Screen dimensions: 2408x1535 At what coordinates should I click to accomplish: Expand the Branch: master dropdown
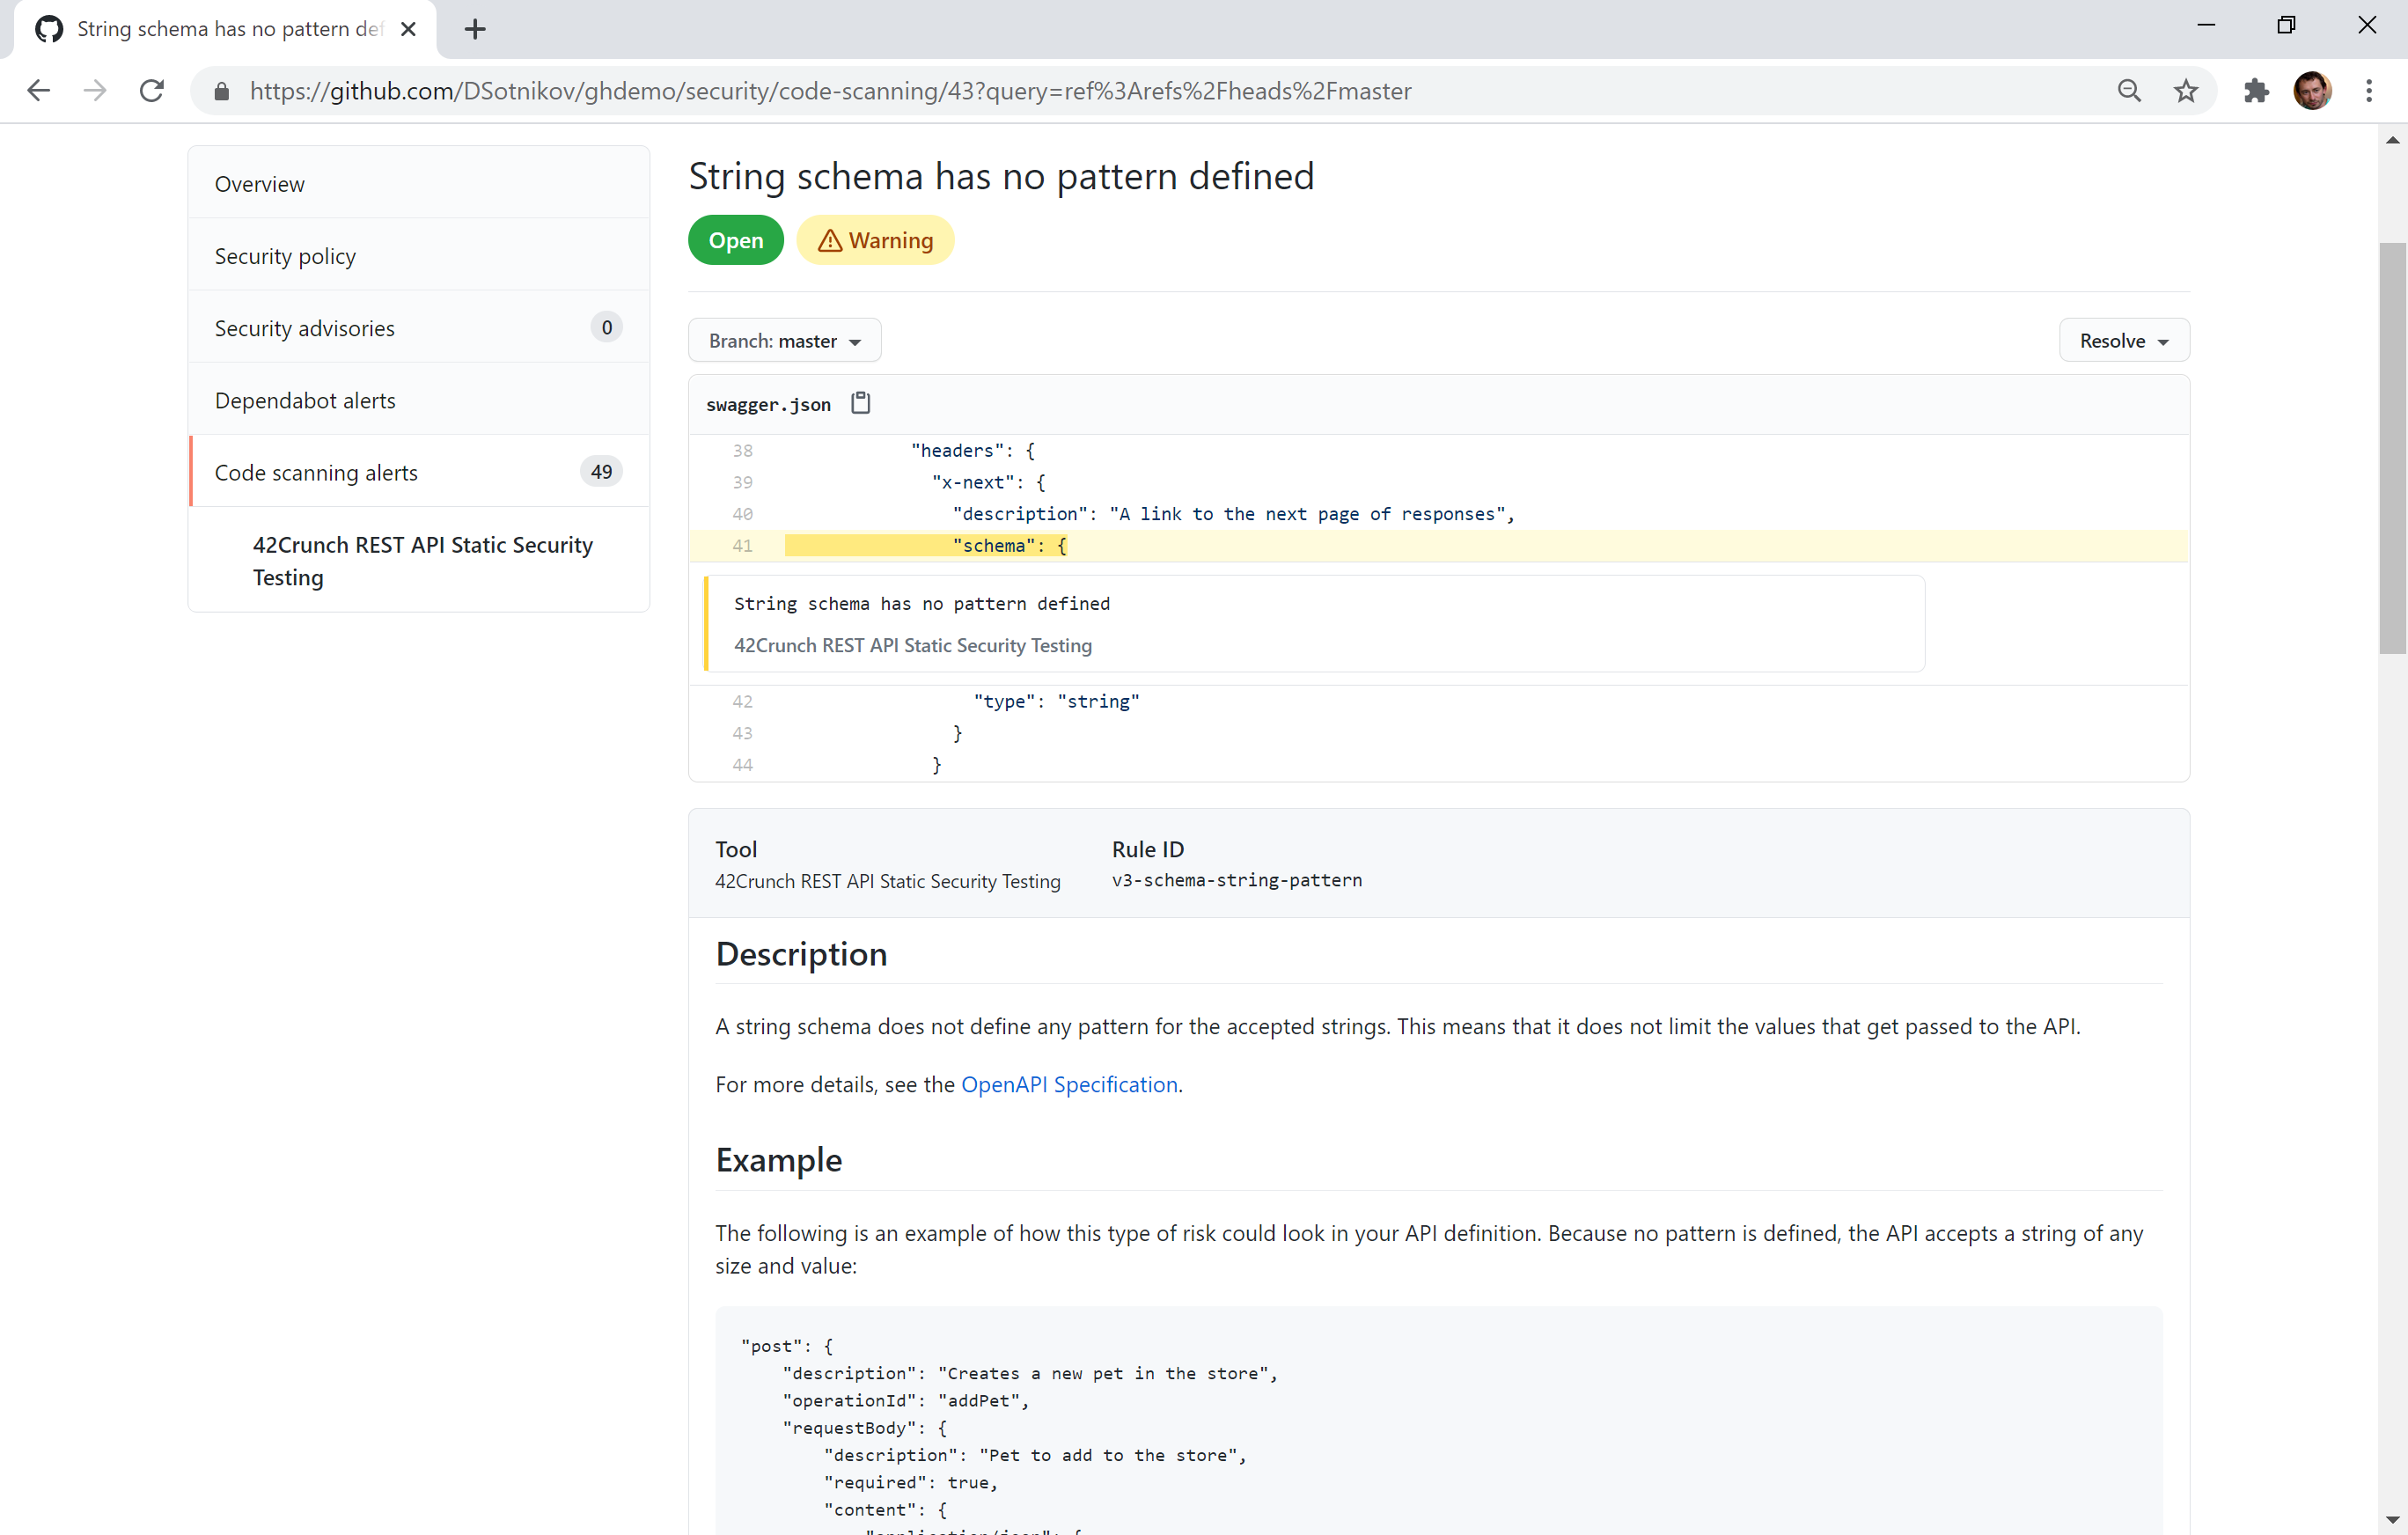[x=784, y=341]
